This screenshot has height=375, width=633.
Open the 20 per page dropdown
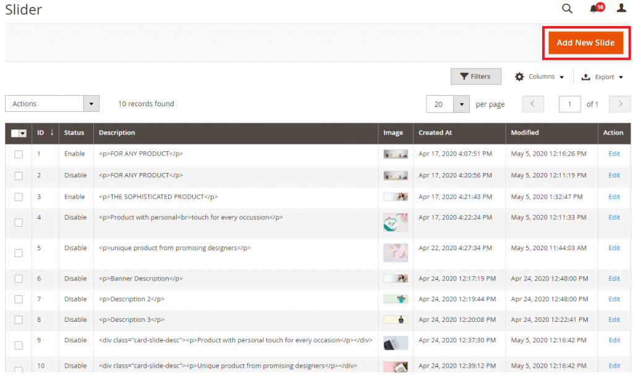pyautogui.click(x=448, y=104)
